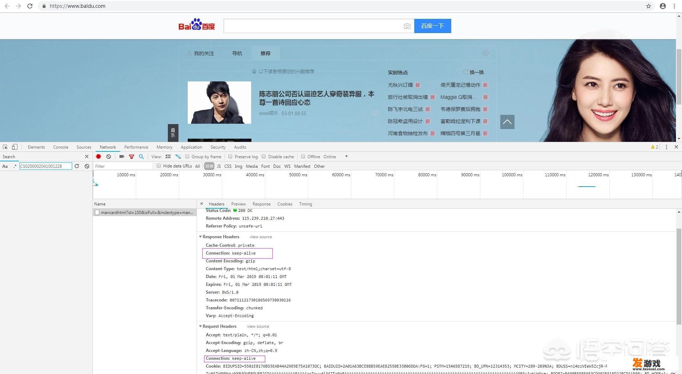Screen dimensions: 682x374
Task: Select the XHR filter type
Action: click(x=209, y=166)
